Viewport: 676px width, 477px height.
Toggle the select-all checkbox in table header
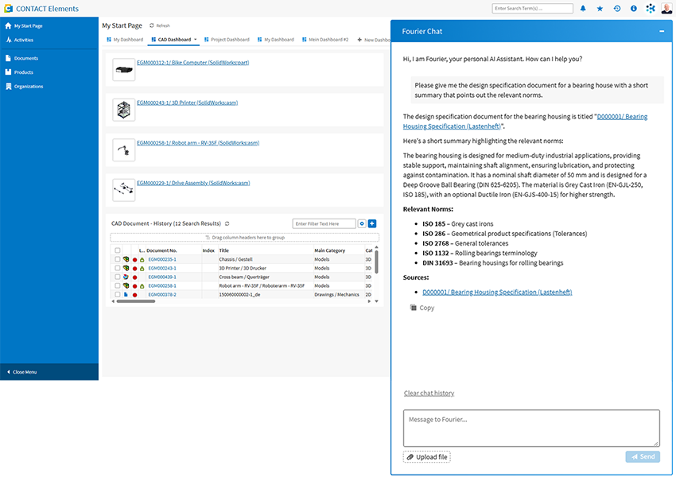coord(118,250)
